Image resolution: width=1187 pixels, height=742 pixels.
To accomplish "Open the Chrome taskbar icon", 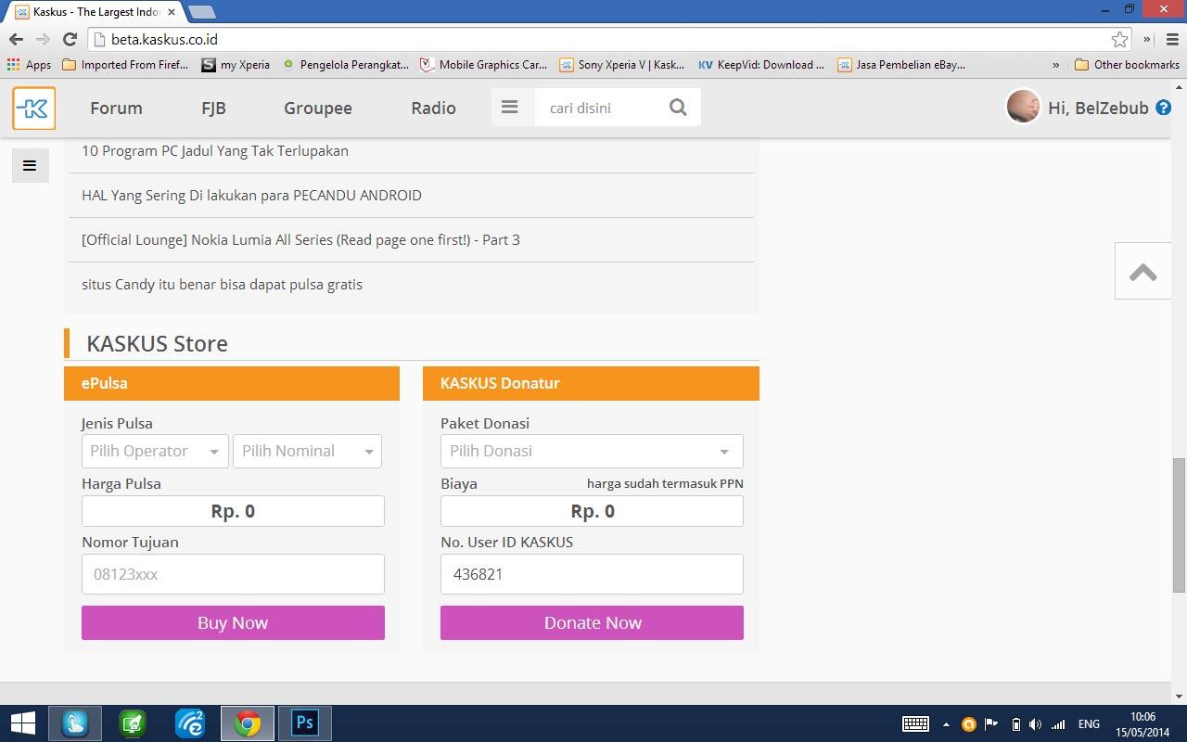I will click(x=247, y=723).
